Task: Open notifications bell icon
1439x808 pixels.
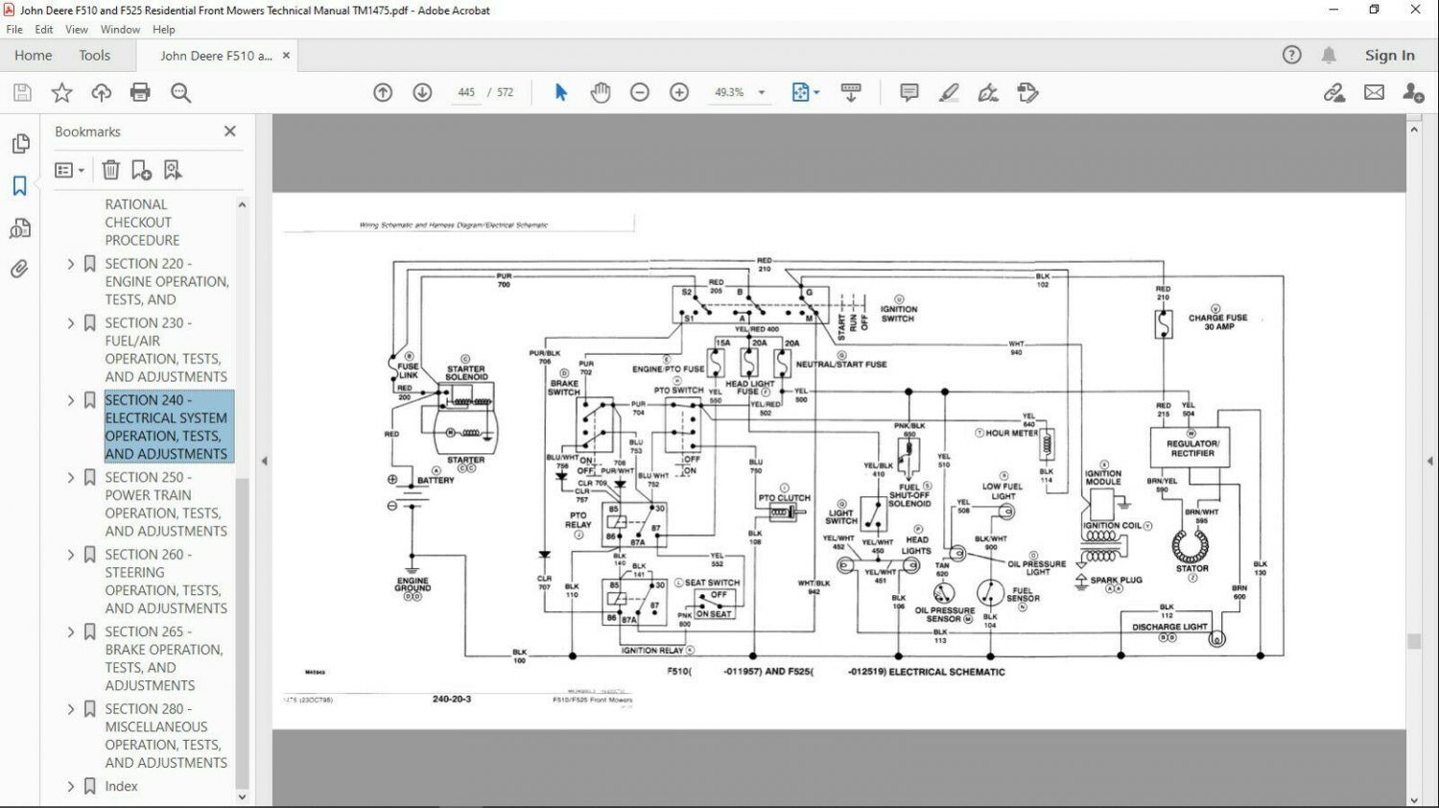Action: pyautogui.click(x=1329, y=55)
